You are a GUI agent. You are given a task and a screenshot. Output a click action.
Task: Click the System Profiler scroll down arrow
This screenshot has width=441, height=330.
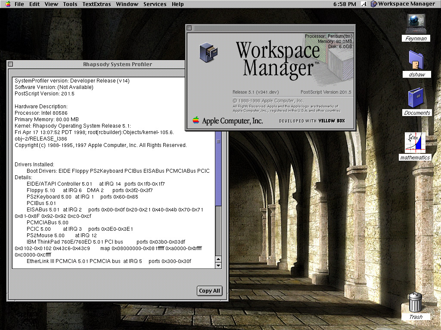(218, 265)
